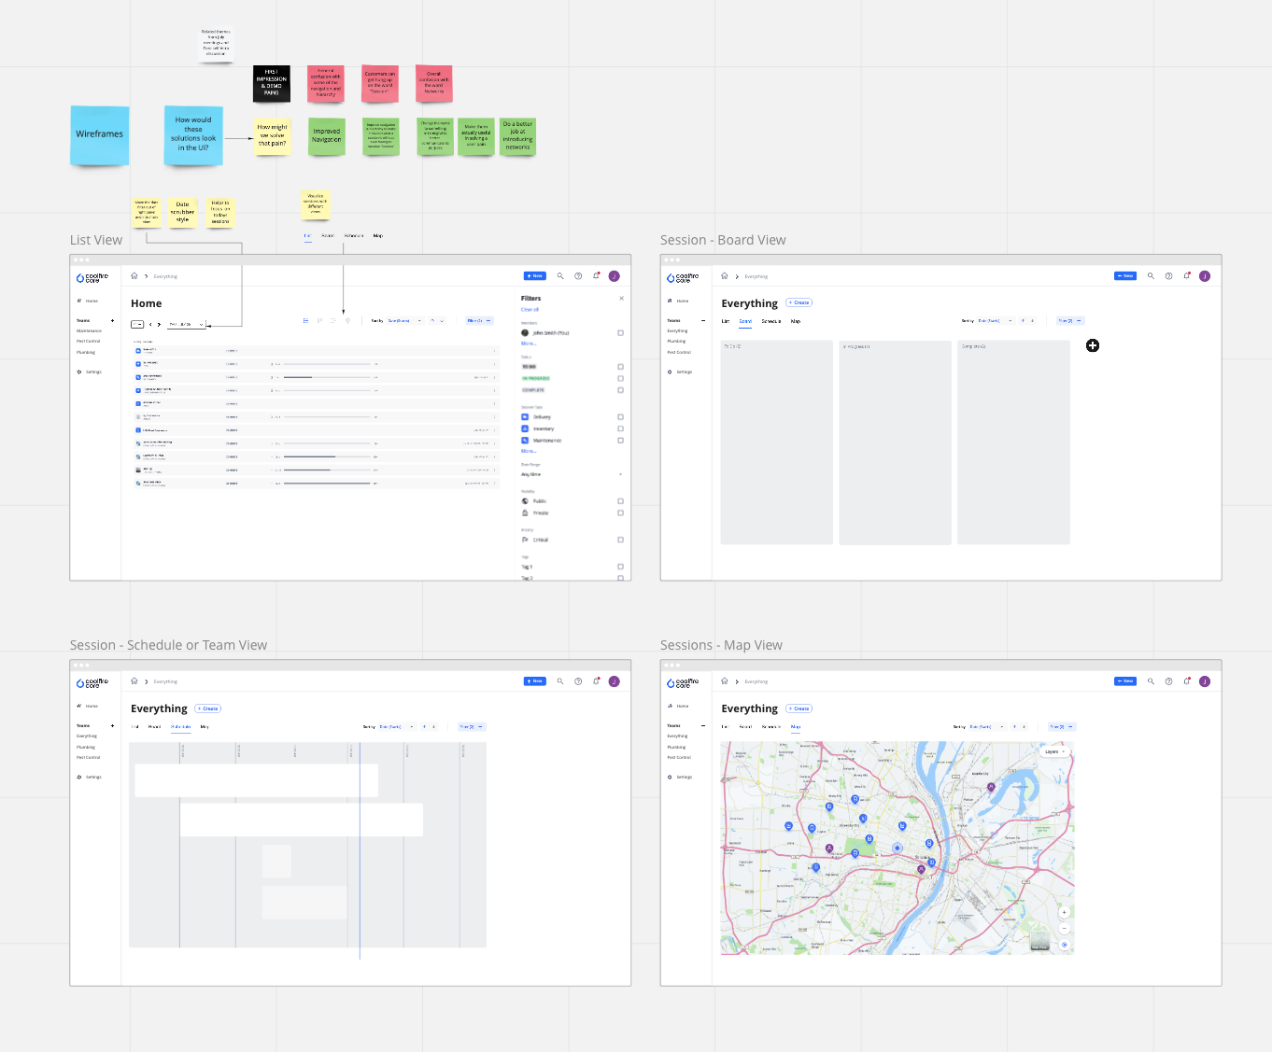Enable the Critical priority filter checkbox
The height and width of the screenshot is (1052, 1272).
click(620, 540)
